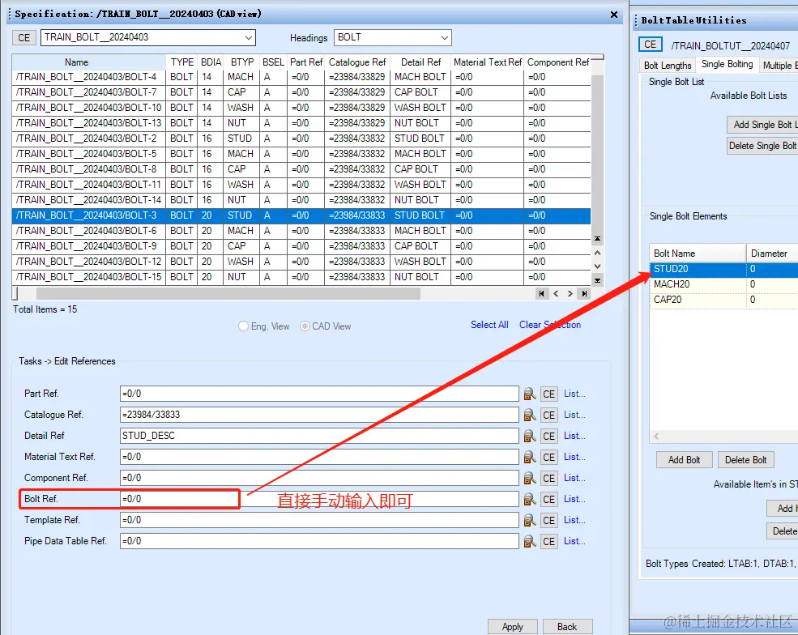
Task: Click the BTYP column header
Action: tap(241, 62)
